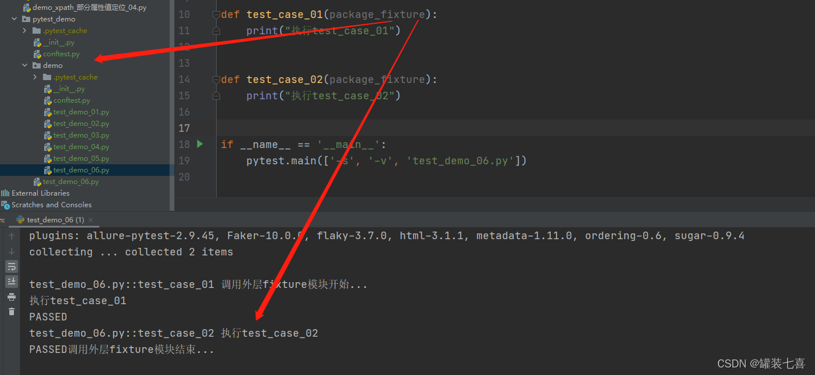815x375 pixels.
Task: Select conftest.py directly under pytest_demo
Action: (56, 54)
